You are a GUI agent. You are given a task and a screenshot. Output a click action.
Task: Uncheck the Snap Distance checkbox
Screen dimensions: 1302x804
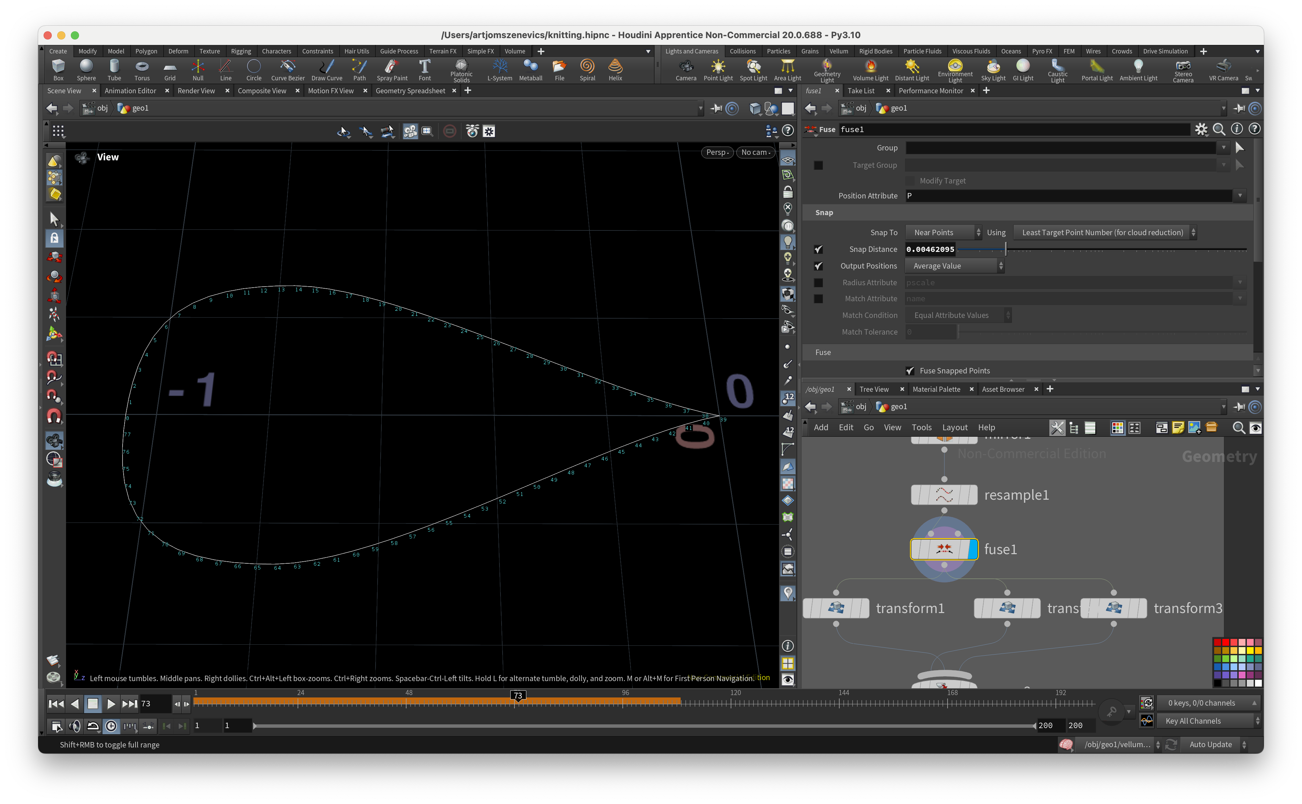[819, 250]
